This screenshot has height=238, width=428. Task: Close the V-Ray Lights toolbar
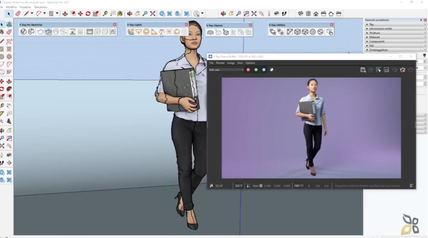186,25
